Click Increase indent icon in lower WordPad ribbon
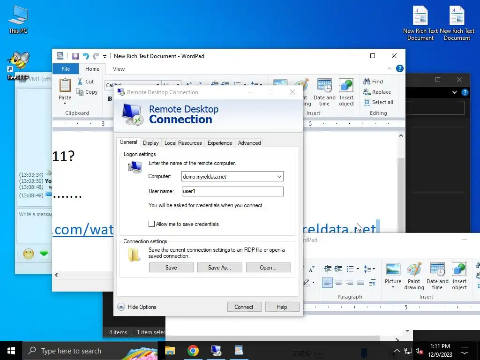Image resolution: width=480 pixels, height=360 pixels. click(x=338, y=269)
